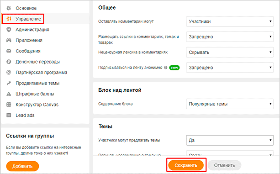The width and height of the screenshot is (280, 174).
Task: Go to Администрация section
Action: [x=32, y=29]
